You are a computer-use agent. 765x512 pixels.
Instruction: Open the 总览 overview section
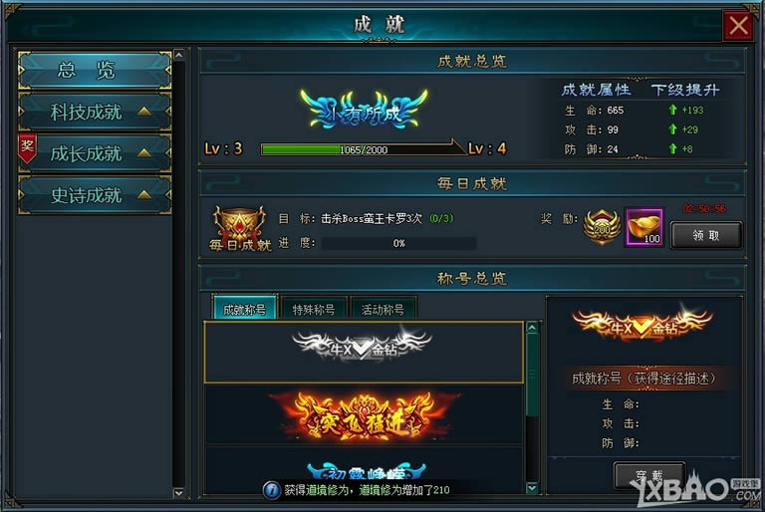coord(95,70)
